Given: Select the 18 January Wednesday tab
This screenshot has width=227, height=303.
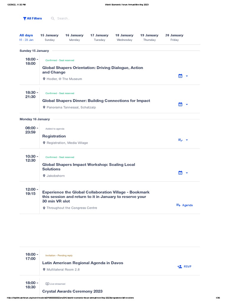Looking at the screenshot, I should click(x=124, y=37).
